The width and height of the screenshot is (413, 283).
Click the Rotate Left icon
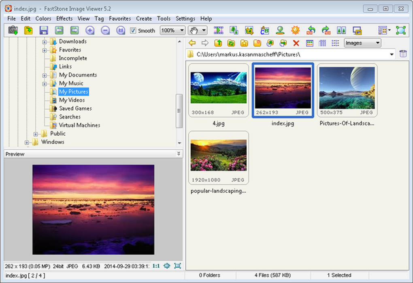point(311,30)
